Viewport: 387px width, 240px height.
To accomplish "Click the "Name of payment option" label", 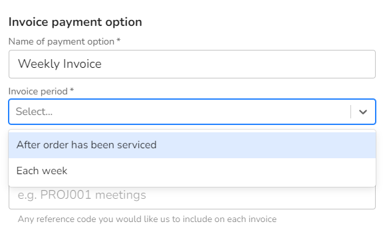I will (x=61, y=41).
